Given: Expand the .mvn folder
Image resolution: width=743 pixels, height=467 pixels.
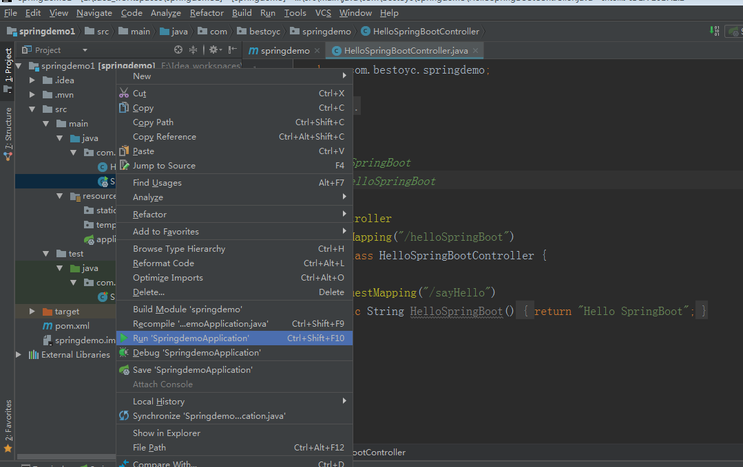Looking at the screenshot, I should (32, 95).
